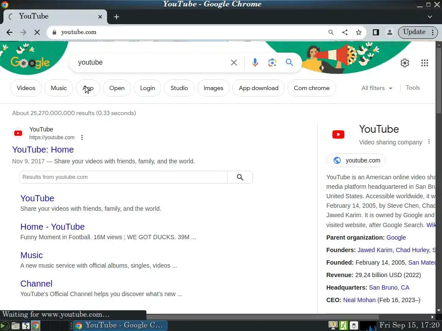
Task: Open the Channel sitelink
Action: (36, 284)
